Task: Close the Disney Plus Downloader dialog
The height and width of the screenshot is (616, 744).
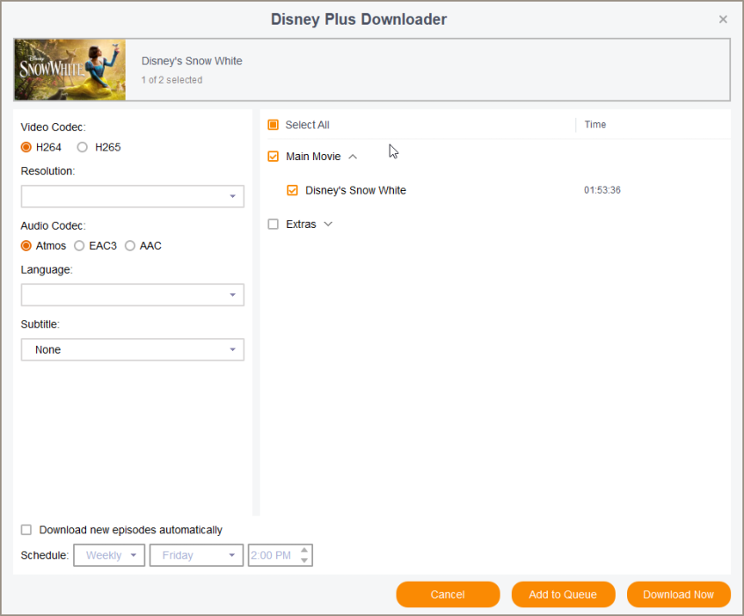Action: [723, 19]
